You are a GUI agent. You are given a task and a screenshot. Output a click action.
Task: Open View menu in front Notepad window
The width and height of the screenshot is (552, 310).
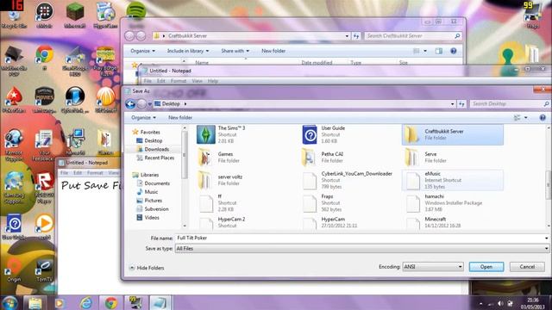(x=198, y=81)
